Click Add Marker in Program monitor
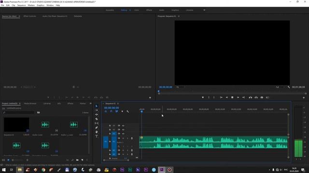 [x=203, y=97]
